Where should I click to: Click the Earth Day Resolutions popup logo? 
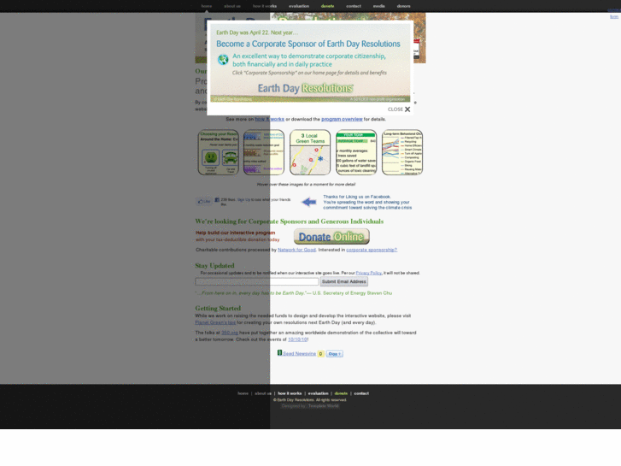click(x=305, y=88)
